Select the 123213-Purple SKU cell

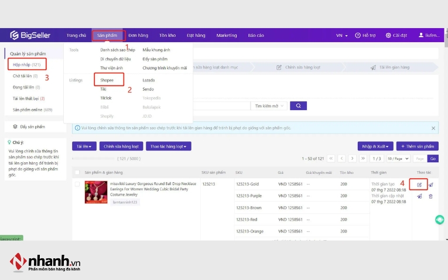coord(249,196)
